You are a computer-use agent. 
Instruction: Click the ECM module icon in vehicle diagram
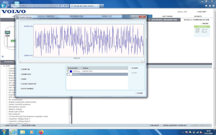[8, 32]
